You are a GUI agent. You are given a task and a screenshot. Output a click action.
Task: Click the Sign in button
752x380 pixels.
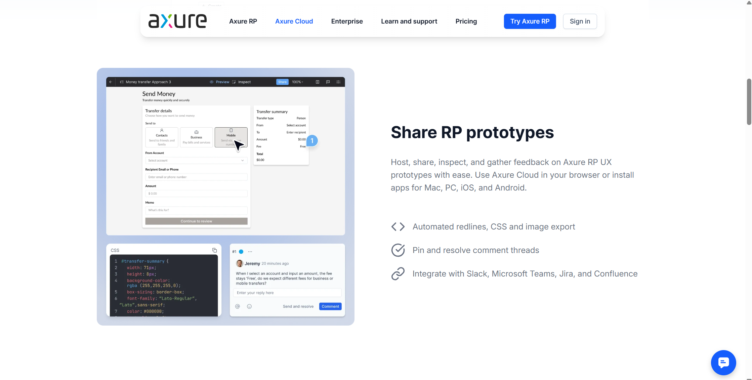(580, 21)
